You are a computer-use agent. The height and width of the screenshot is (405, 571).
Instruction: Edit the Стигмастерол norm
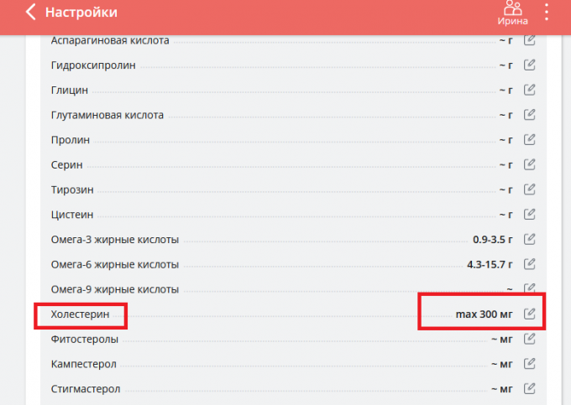[x=530, y=388]
